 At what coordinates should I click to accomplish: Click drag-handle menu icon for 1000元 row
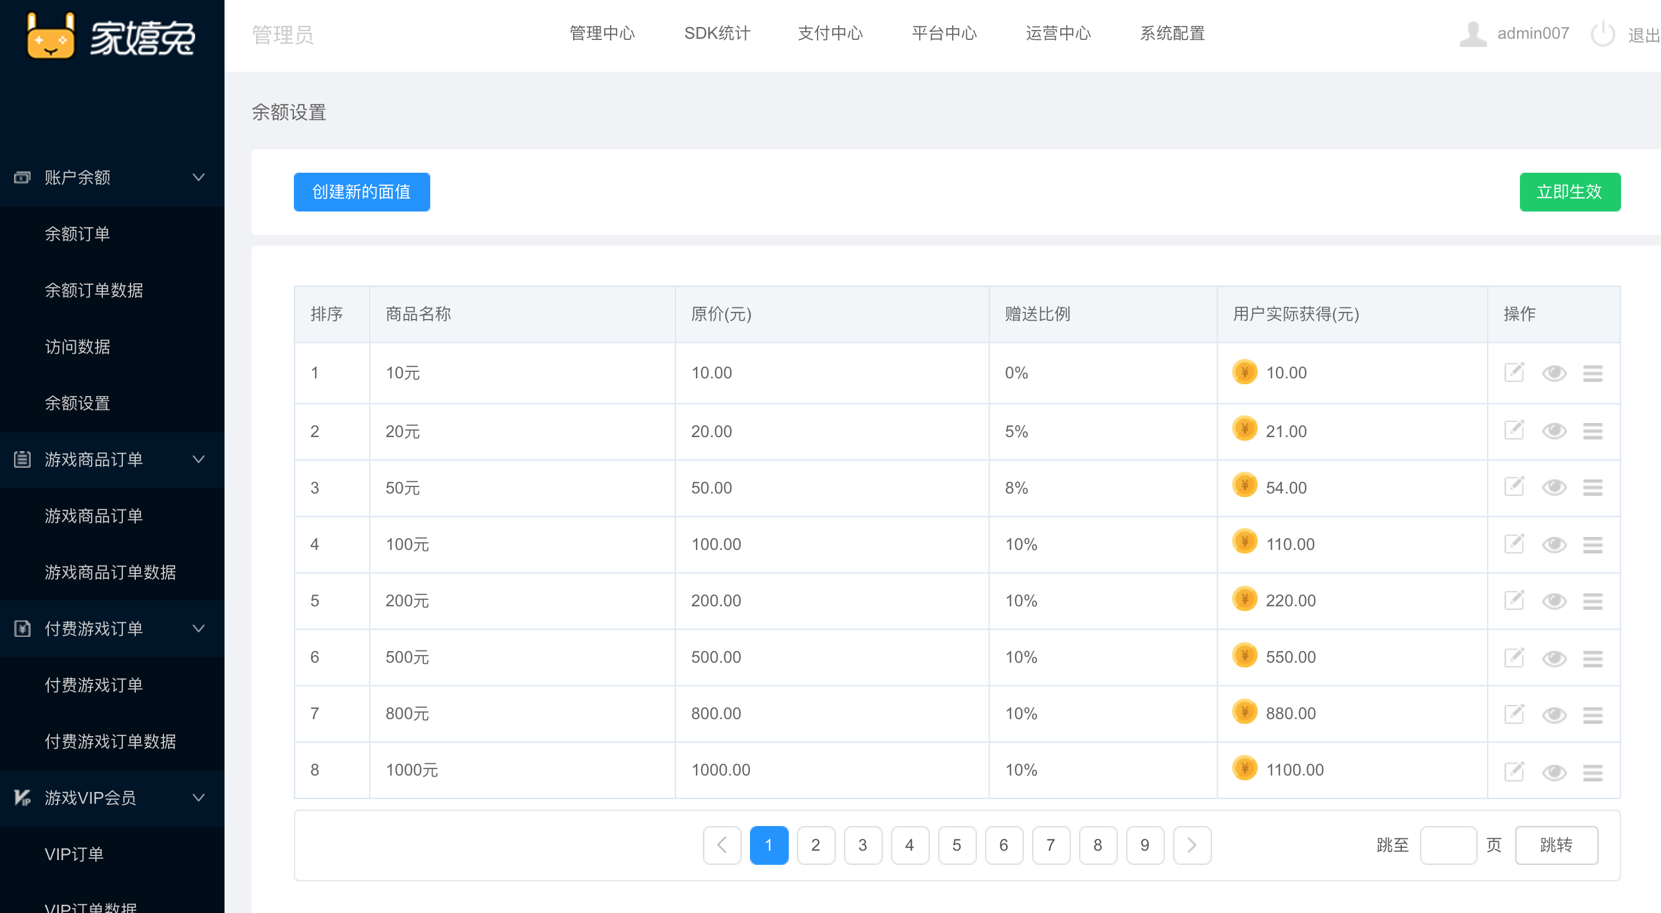[1592, 771]
